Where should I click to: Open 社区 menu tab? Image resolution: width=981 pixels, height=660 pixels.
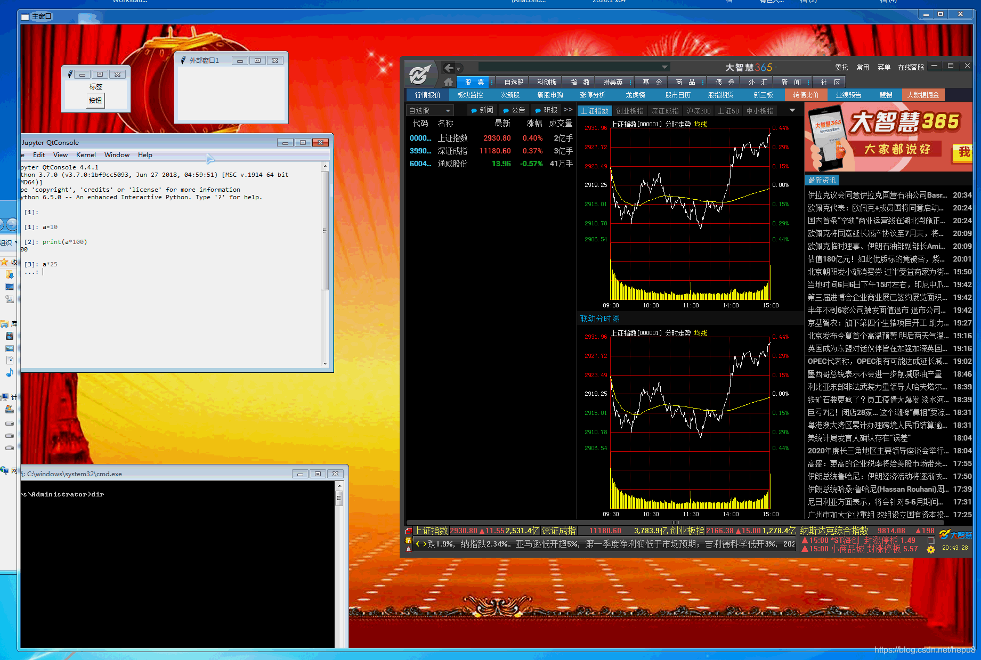tap(830, 82)
